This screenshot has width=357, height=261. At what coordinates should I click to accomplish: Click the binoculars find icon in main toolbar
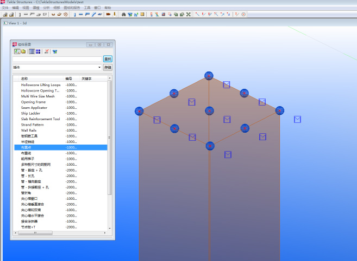coord(123,14)
